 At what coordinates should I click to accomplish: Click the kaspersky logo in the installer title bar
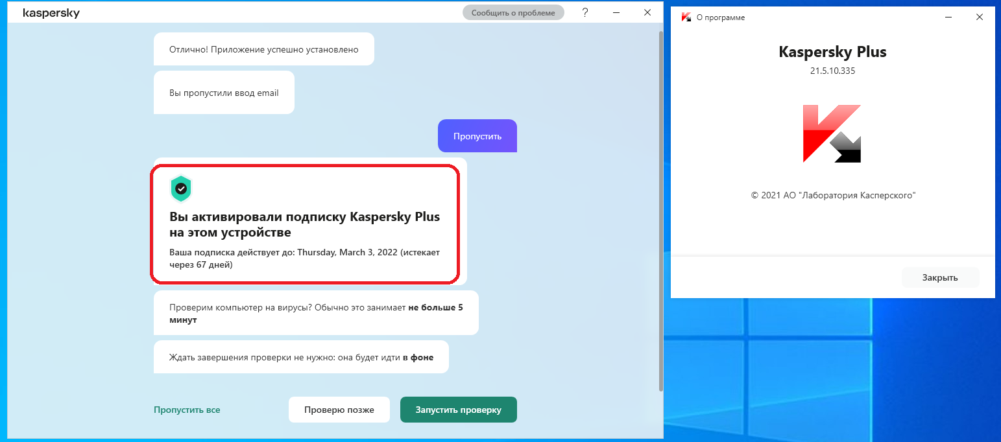click(x=51, y=13)
